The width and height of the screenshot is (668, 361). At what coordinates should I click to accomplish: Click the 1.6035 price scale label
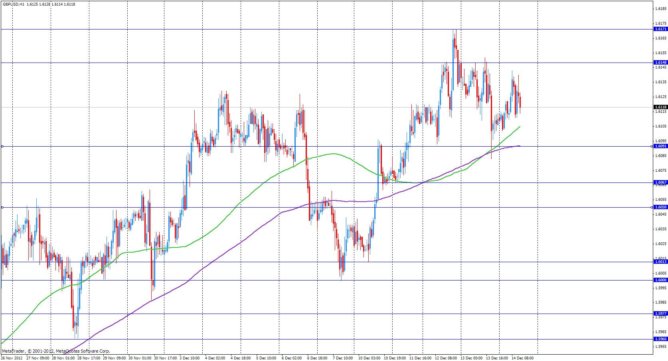pos(661,229)
